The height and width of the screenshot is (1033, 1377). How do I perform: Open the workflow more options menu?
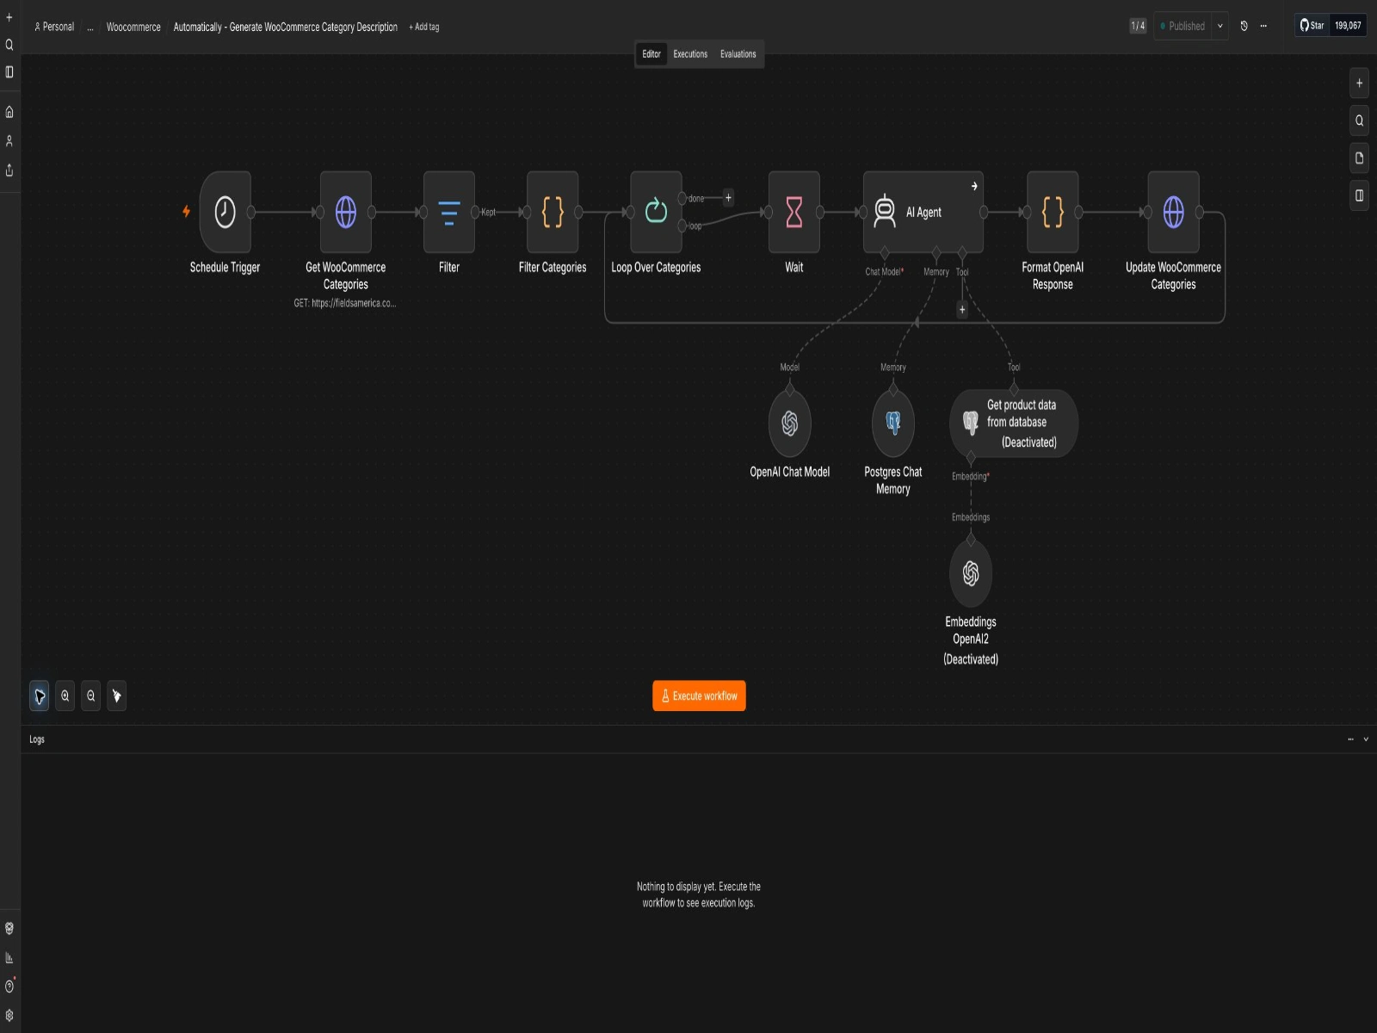(1263, 26)
